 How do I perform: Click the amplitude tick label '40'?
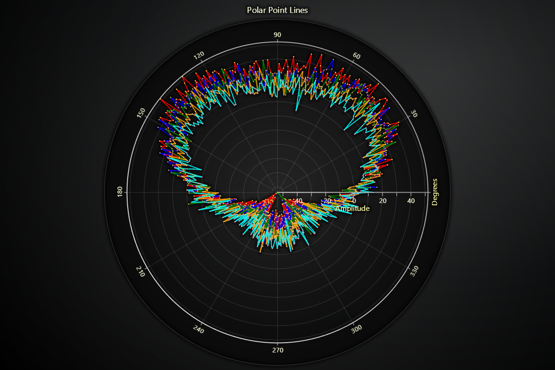[411, 201]
